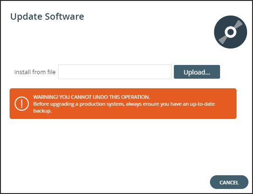Focus the Install from file field
Viewport: 253px width, 194px height.
tap(115, 72)
